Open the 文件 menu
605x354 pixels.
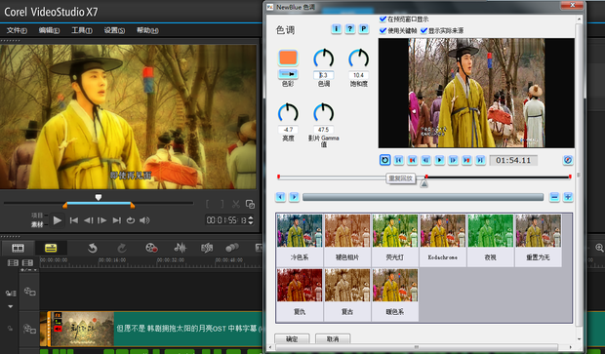point(17,30)
